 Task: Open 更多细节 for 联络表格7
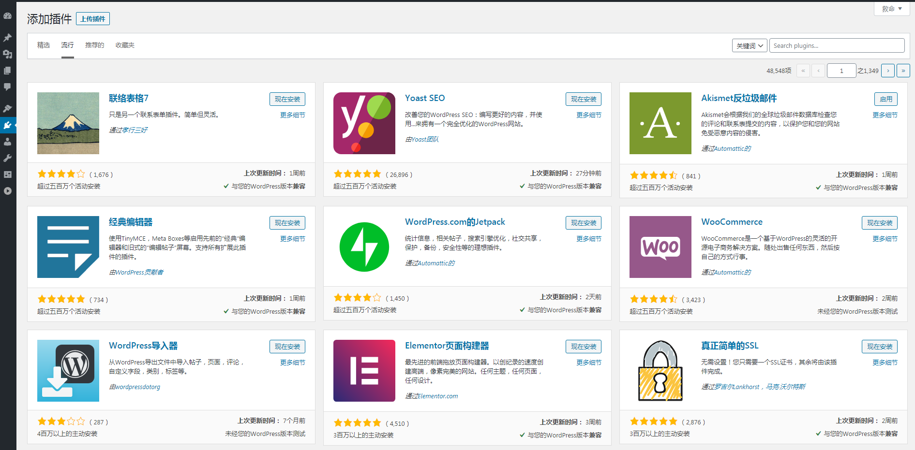[x=293, y=115]
